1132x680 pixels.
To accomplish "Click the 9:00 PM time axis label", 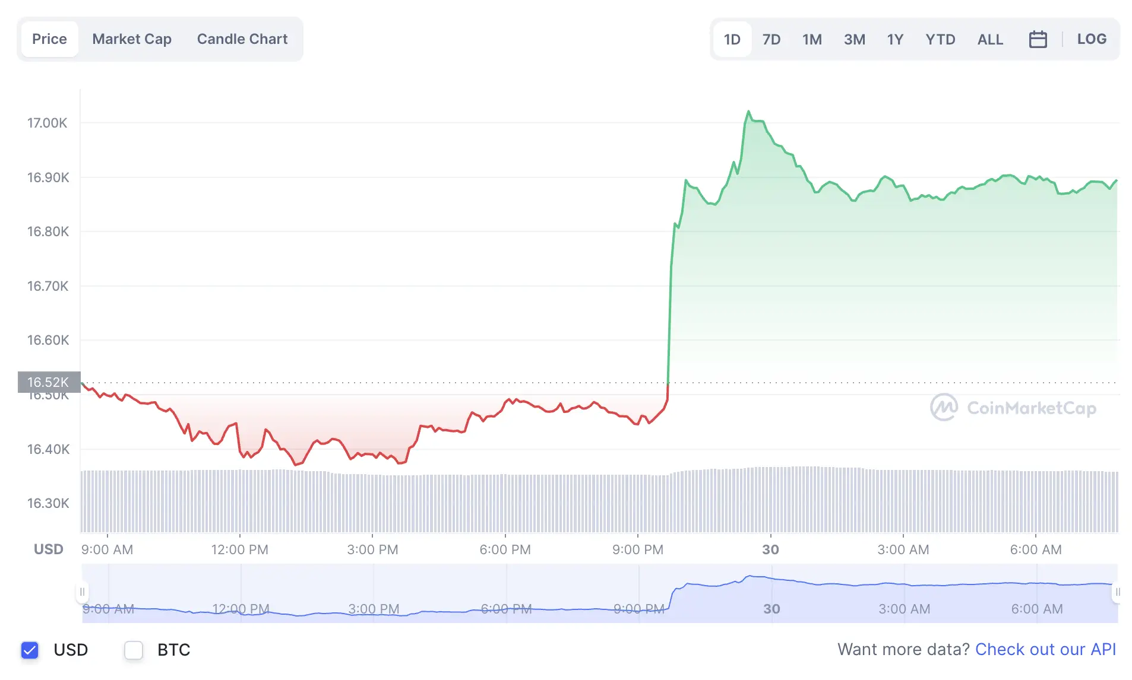I will (x=638, y=549).
